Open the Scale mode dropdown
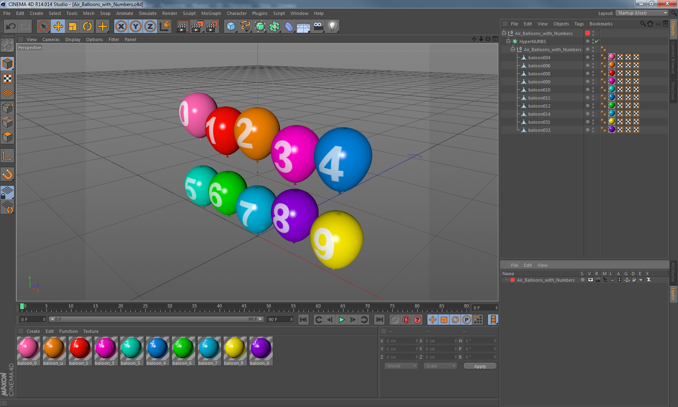 [x=440, y=366]
